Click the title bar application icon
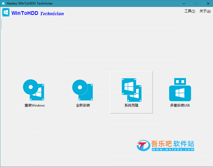The width and height of the screenshot is (213, 167). tap(3, 3)
